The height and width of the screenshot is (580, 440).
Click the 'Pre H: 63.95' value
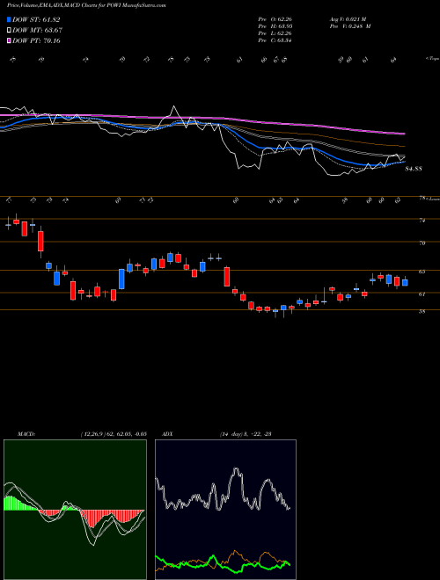coord(275,26)
